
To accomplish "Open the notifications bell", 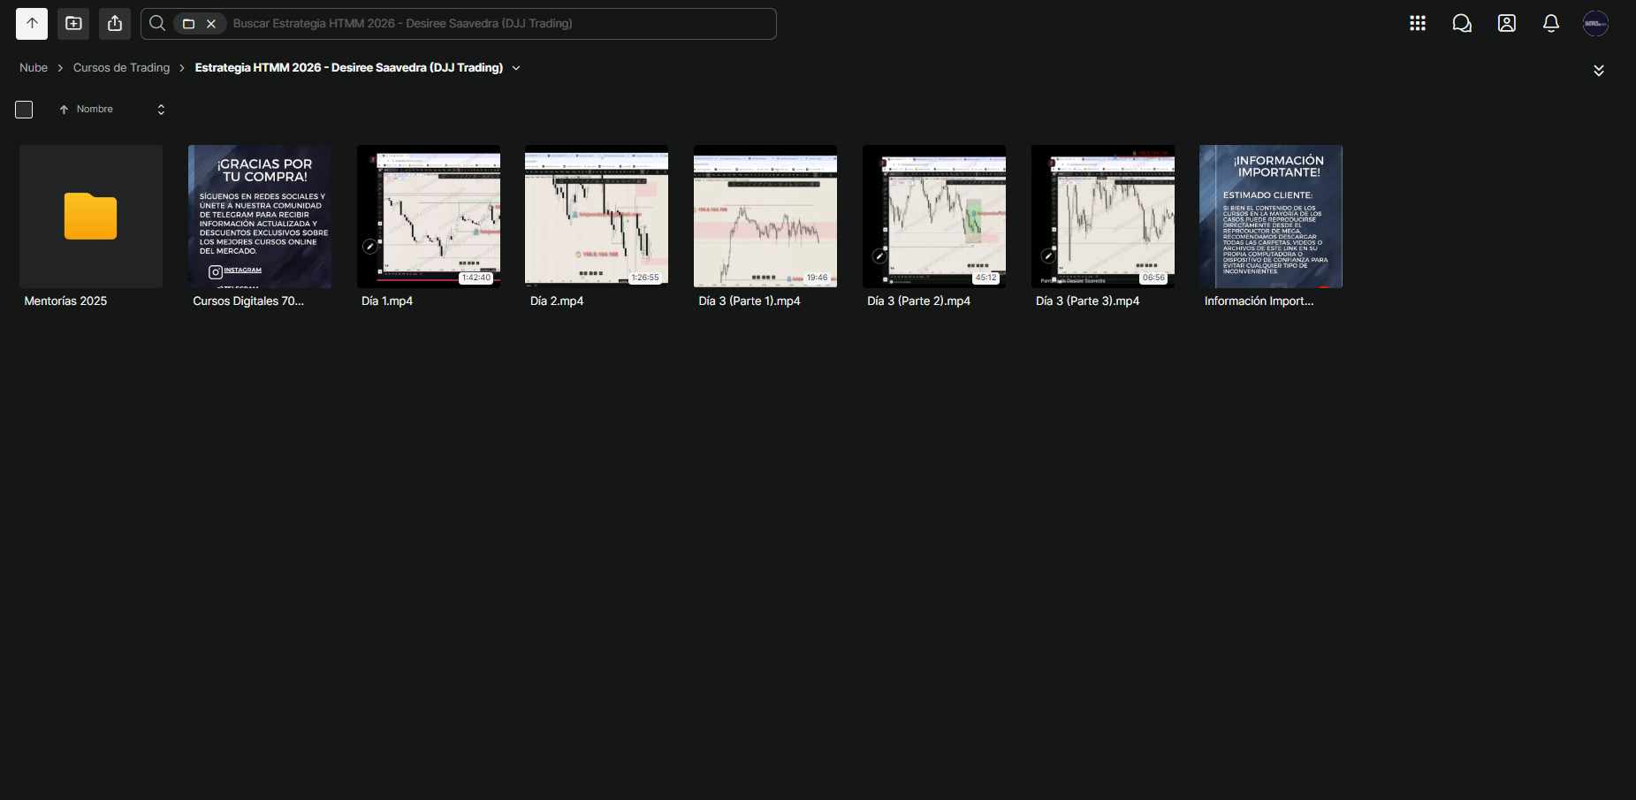I will 1551,24.
